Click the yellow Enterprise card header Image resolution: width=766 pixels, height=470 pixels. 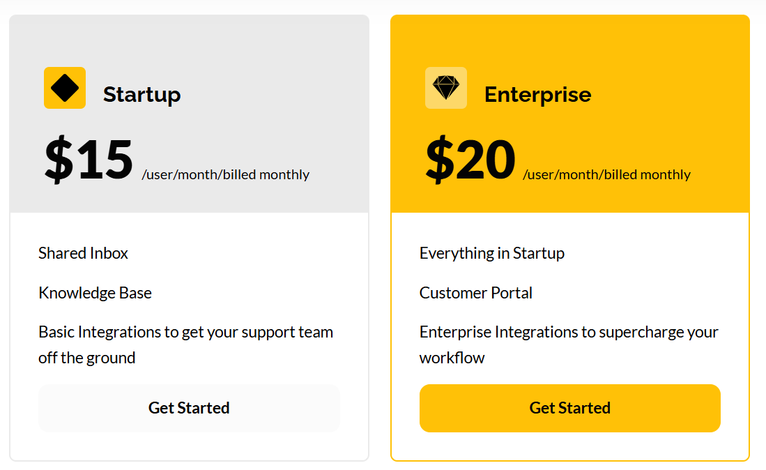pyautogui.click(x=570, y=114)
